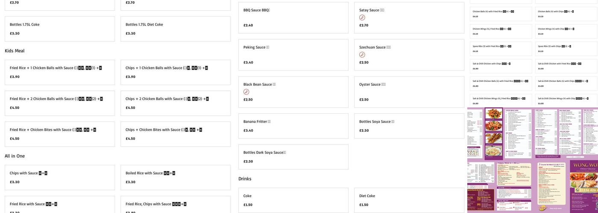Click the spicy chili icon on Satay Sauce
Image resolution: width=598 pixels, height=213 pixels.
[362, 17]
